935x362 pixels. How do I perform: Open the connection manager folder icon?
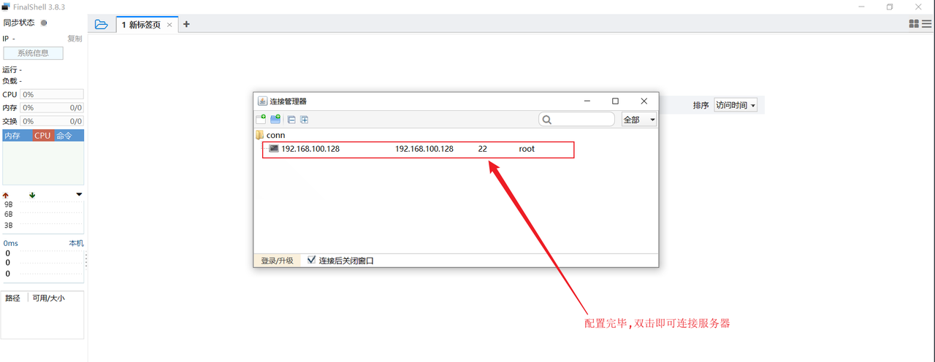tap(102, 24)
